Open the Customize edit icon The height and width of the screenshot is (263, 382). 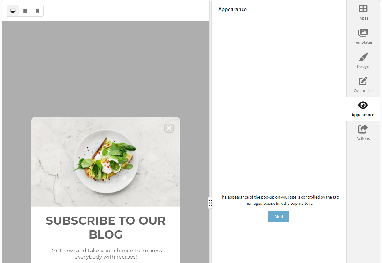(363, 81)
